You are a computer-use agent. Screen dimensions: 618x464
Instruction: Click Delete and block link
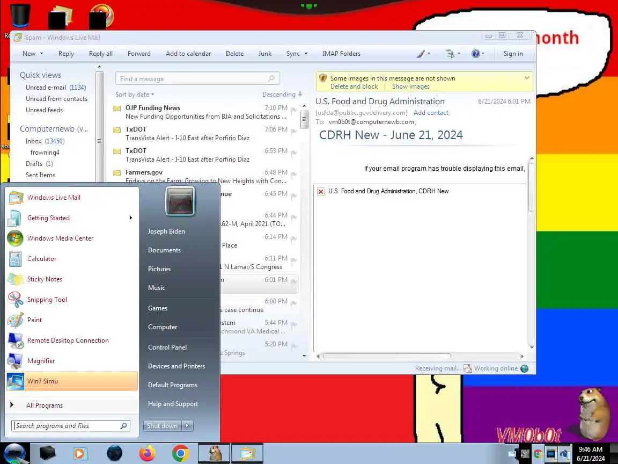(x=354, y=86)
